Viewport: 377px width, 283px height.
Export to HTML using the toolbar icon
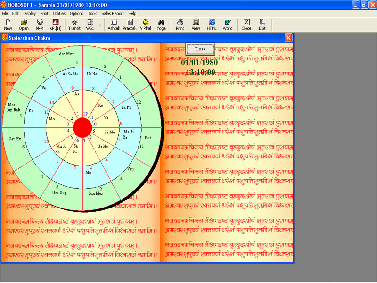coord(212,25)
